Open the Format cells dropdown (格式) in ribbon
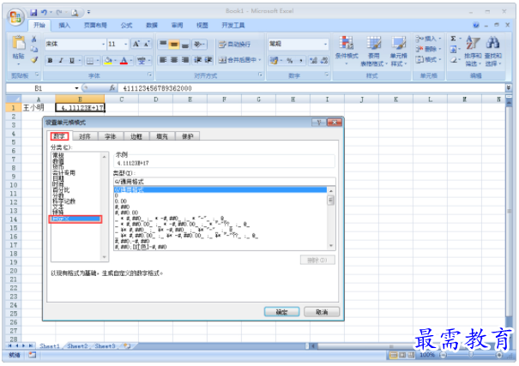 [429, 59]
